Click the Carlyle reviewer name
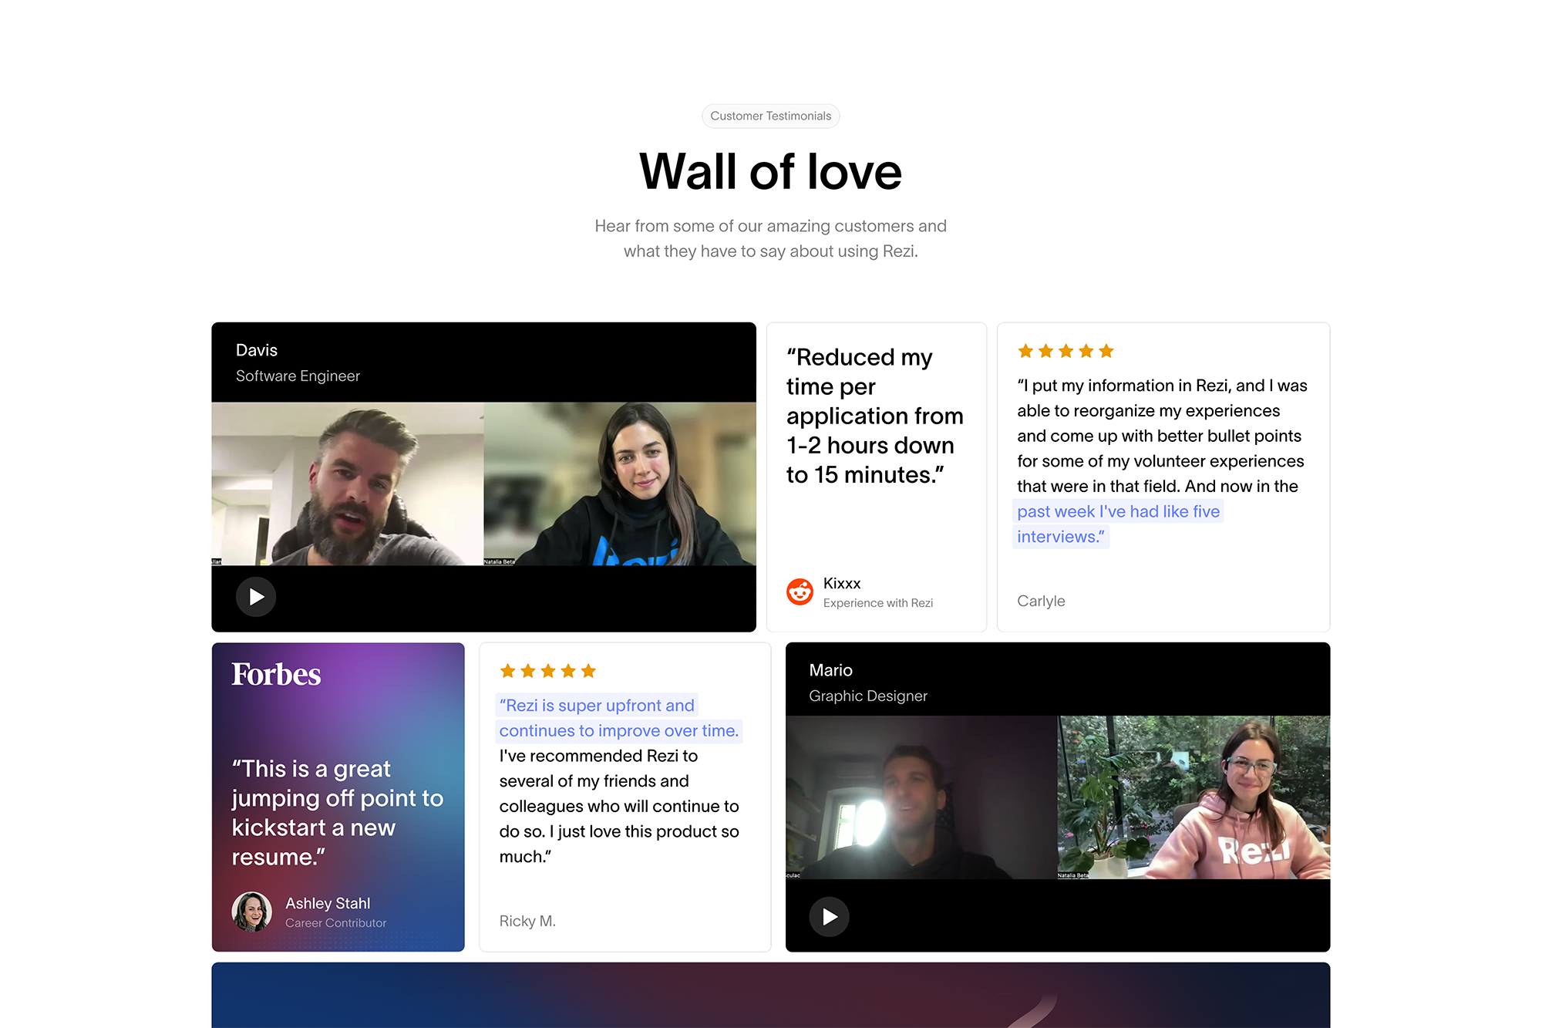1542x1028 pixels. tap(1041, 601)
